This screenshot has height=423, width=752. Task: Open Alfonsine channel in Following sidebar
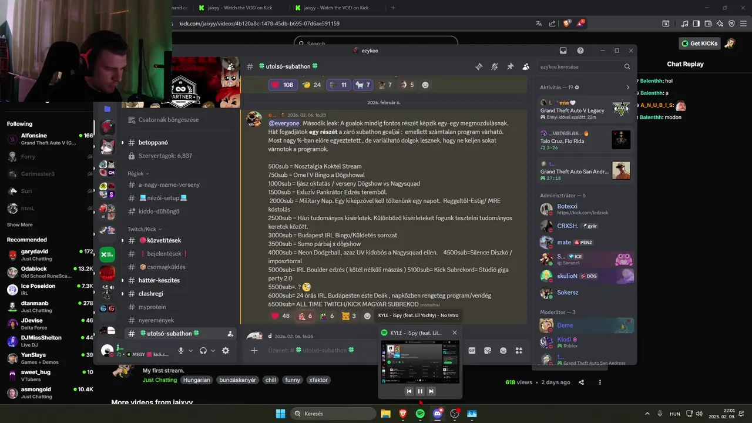click(x=49, y=139)
